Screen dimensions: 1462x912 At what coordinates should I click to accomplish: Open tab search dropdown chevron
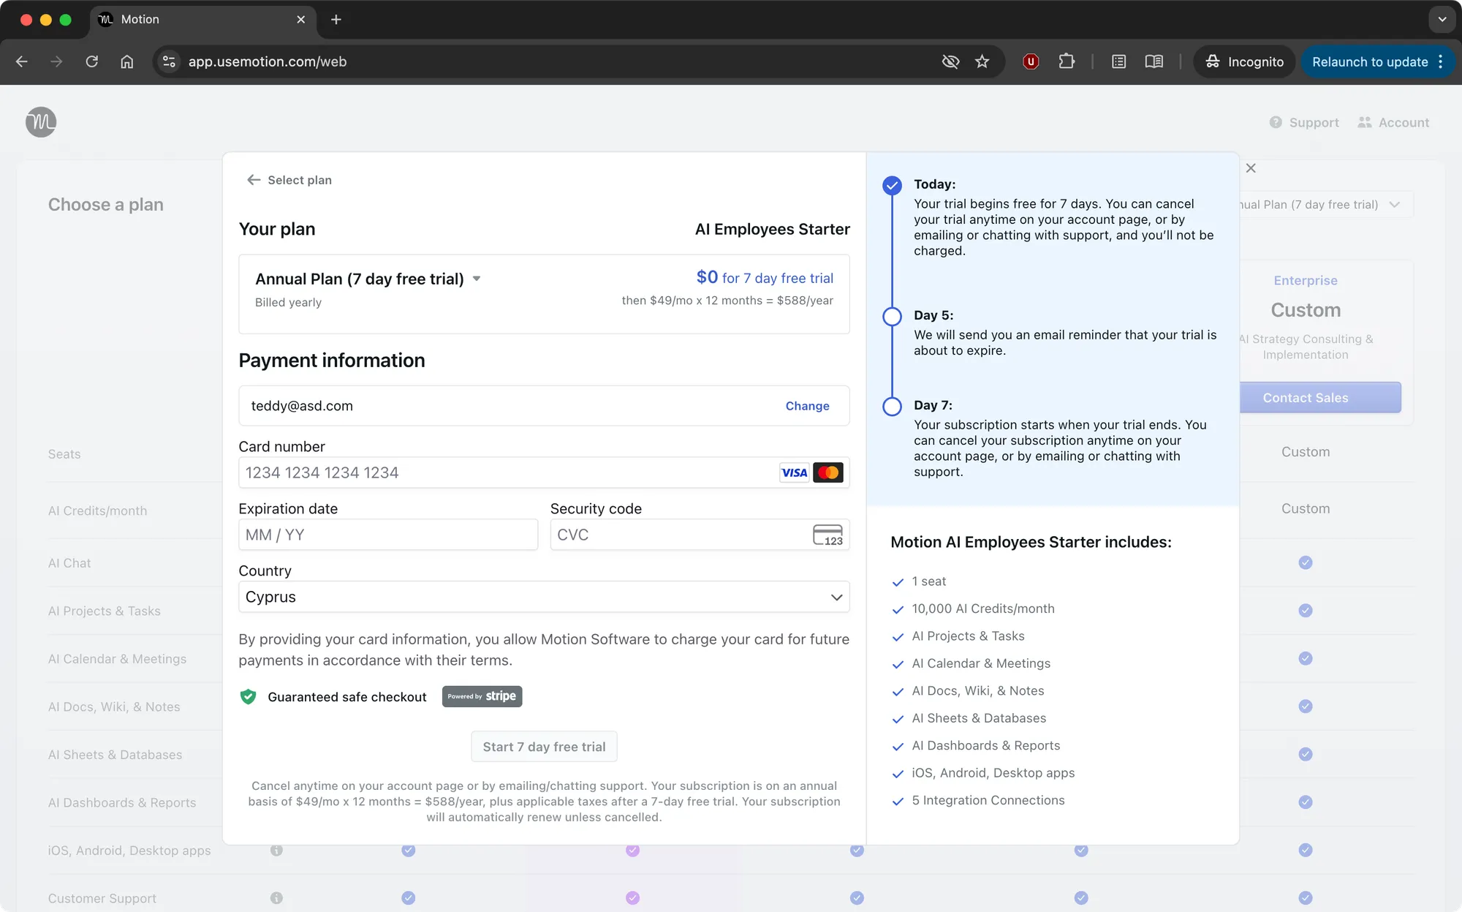1442,20
